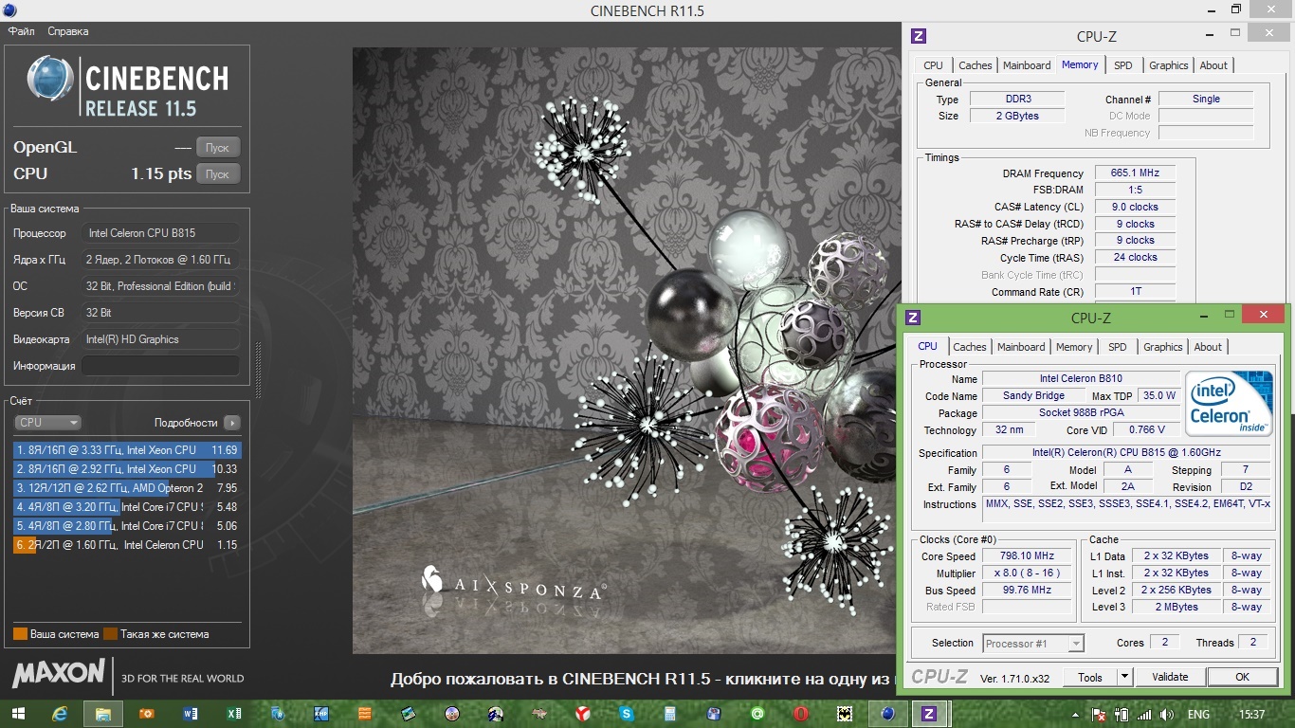Open the green @ mail taskbar icon
The width and height of the screenshot is (1295, 728).
757,714
